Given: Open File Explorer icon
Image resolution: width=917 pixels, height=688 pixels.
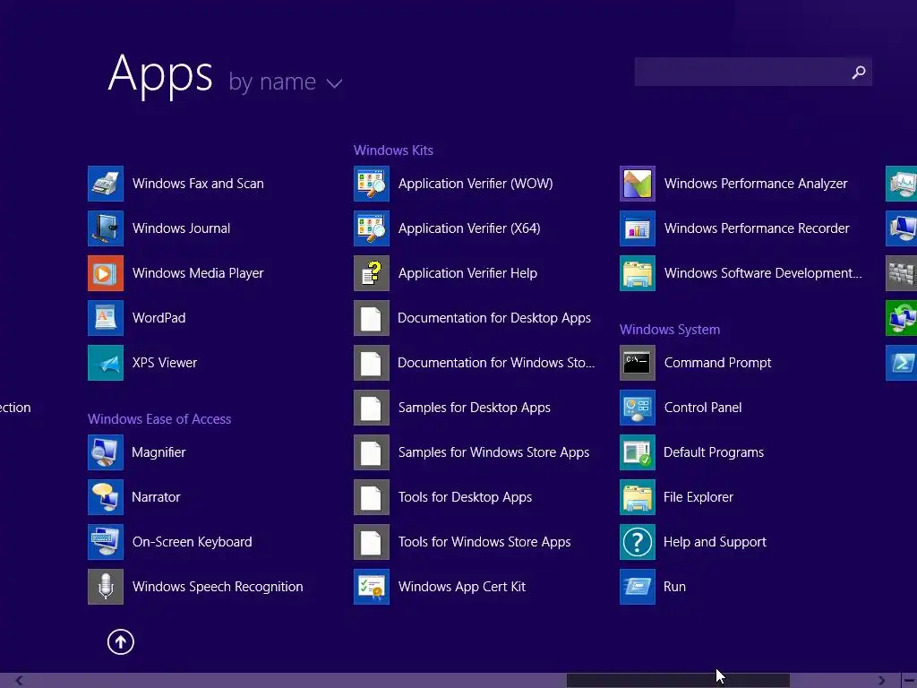Looking at the screenshot, I should pos(638,497).
